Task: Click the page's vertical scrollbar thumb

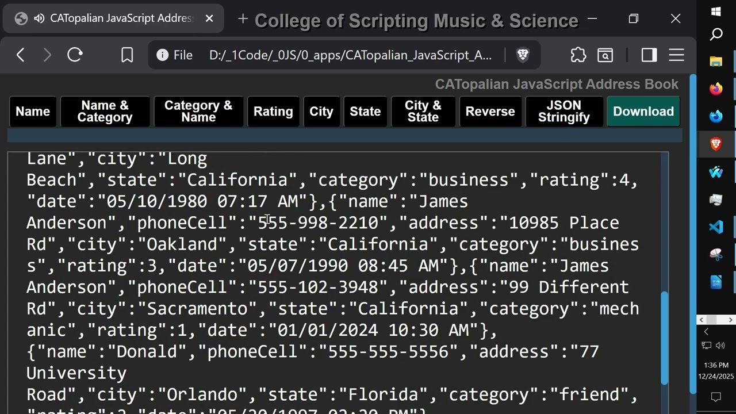Action: point(665,336)
